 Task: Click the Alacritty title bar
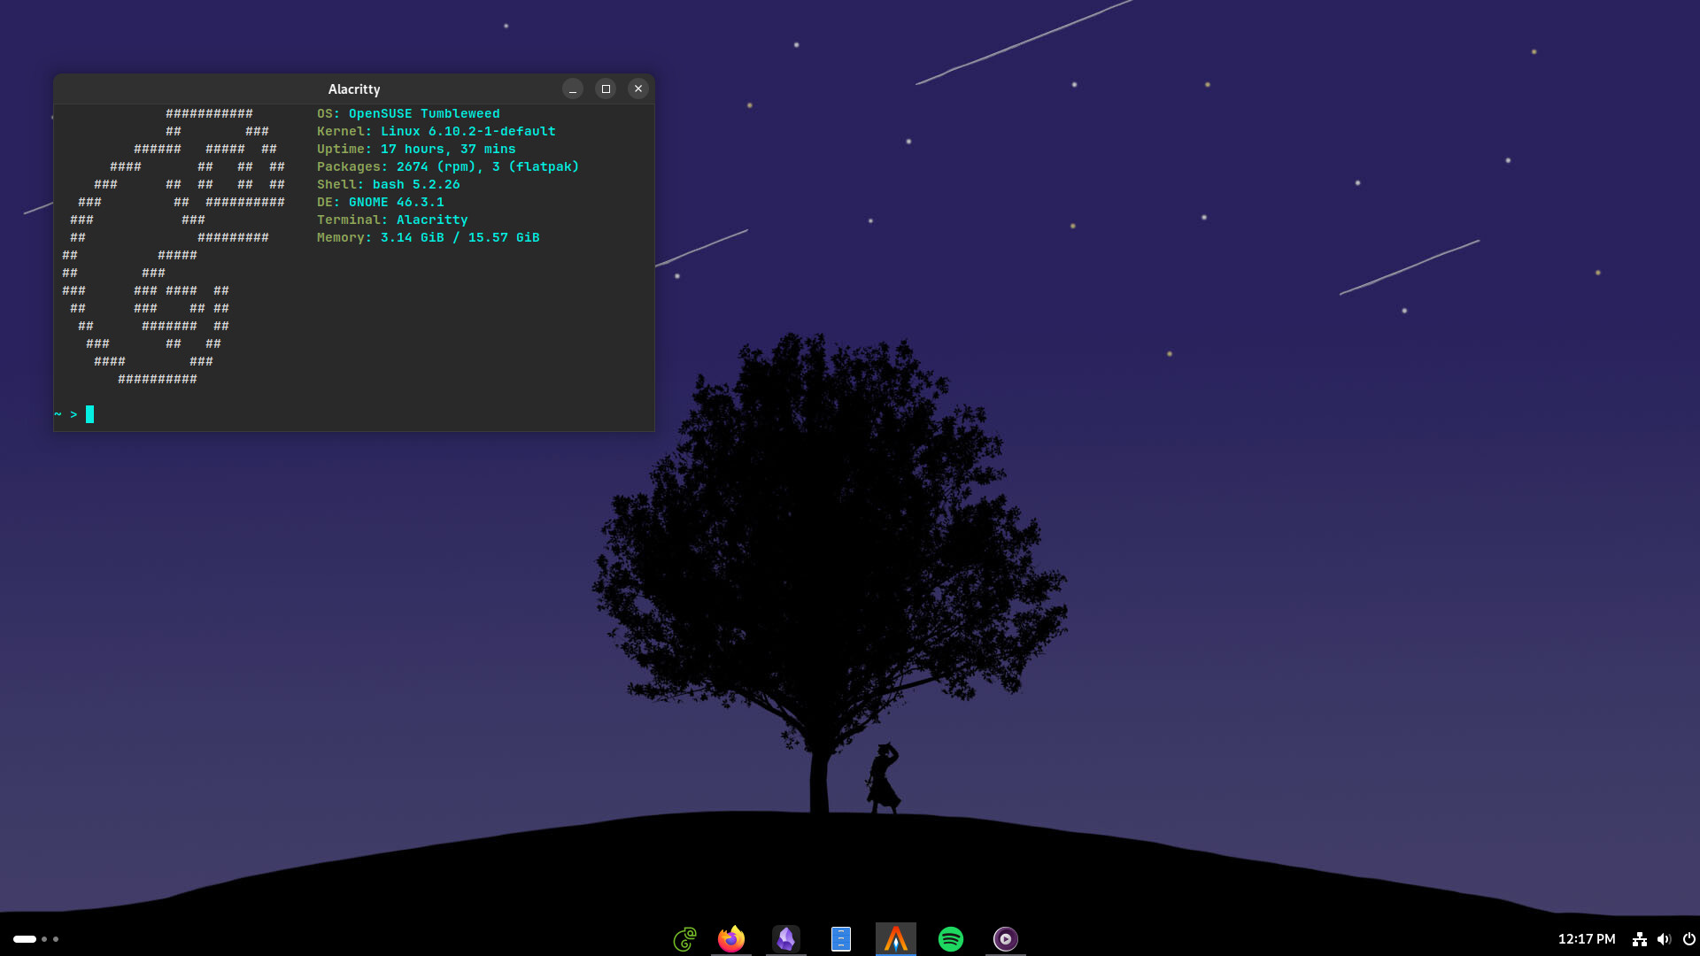[354, 89]
